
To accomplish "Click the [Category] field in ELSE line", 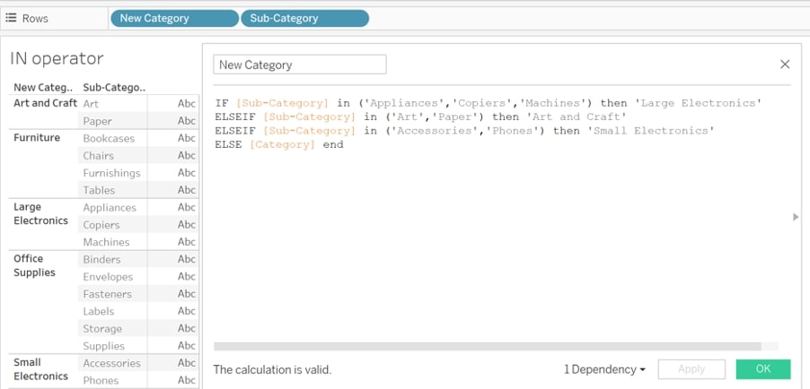I will (282, 144).
